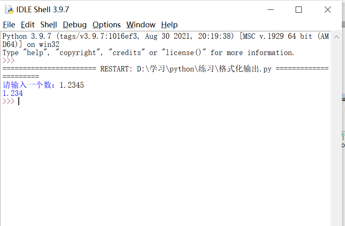The width and height of the screenshot is (345, 226).
Task: Minimize the IDLE Shell window
Action: pos(270,9)
